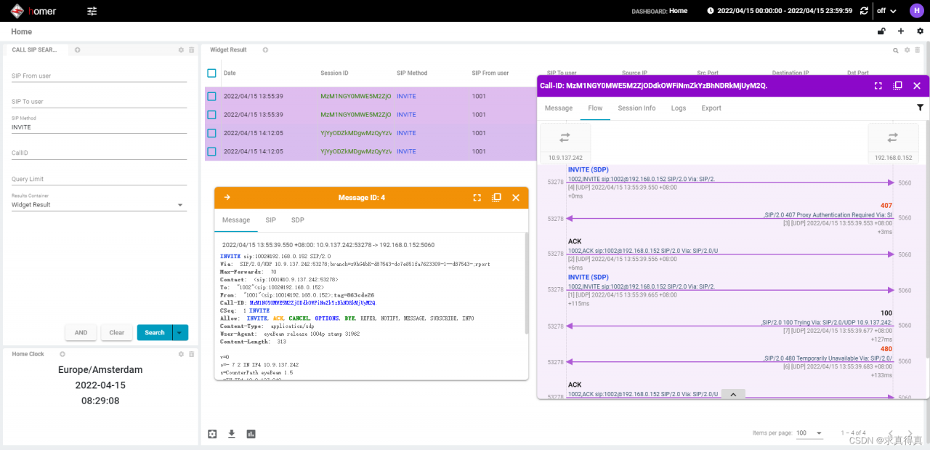This screenshot has width=930, height=450.
Task: Check the first 13:55:39 row checkbox
Action: (x=211, y=96)
